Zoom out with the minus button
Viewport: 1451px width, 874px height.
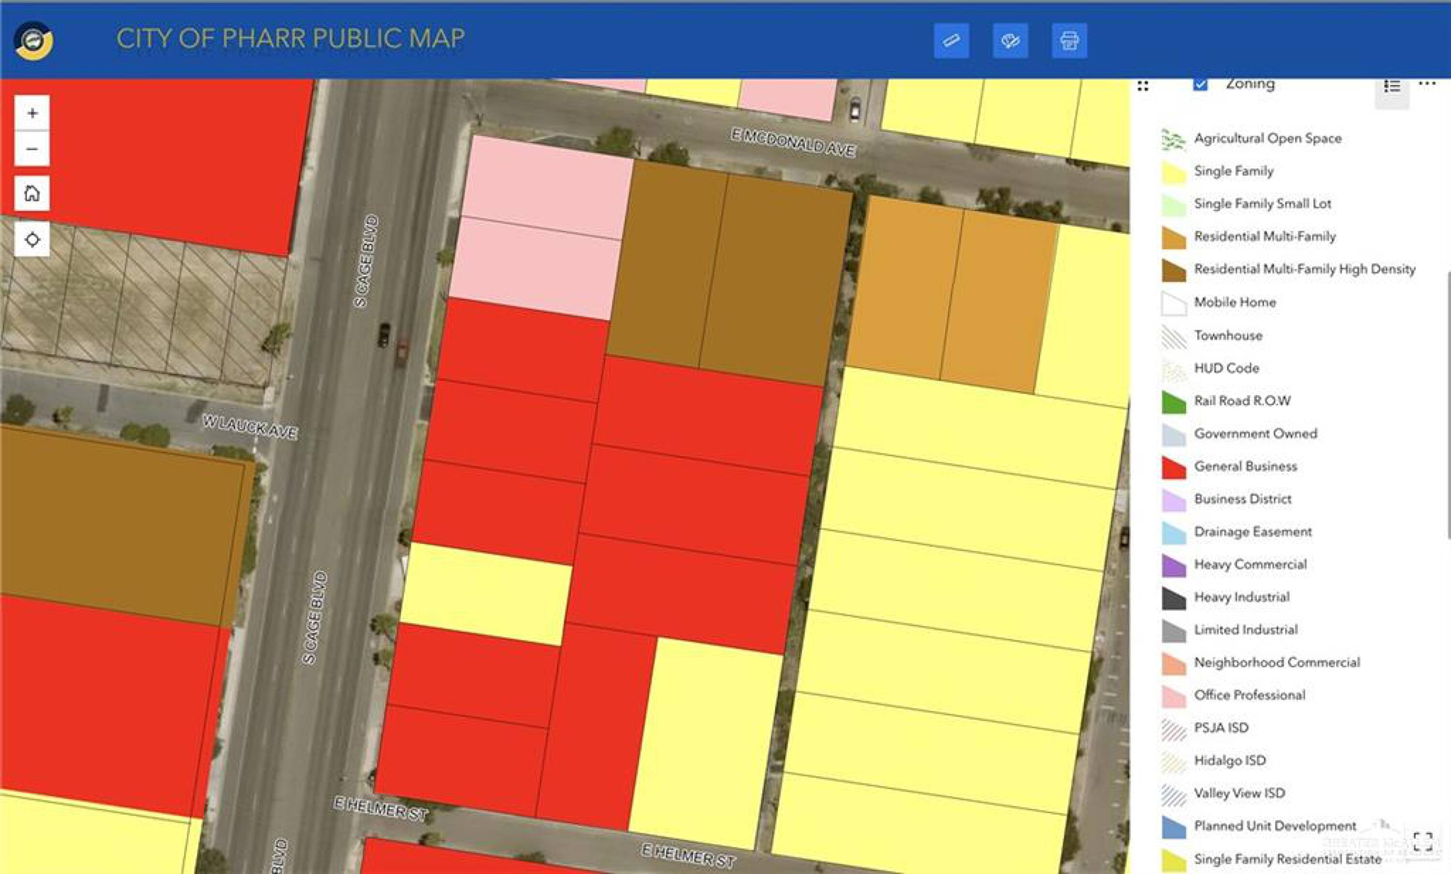click(x=32, y=149)
